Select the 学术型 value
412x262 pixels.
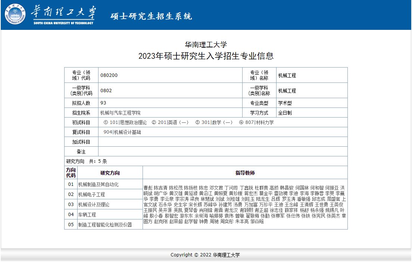point(285,103)
